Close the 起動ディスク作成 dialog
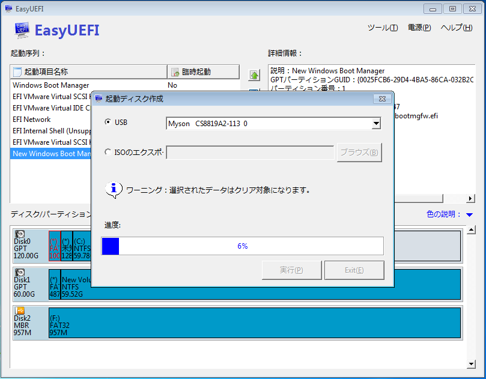 [382, 99]
